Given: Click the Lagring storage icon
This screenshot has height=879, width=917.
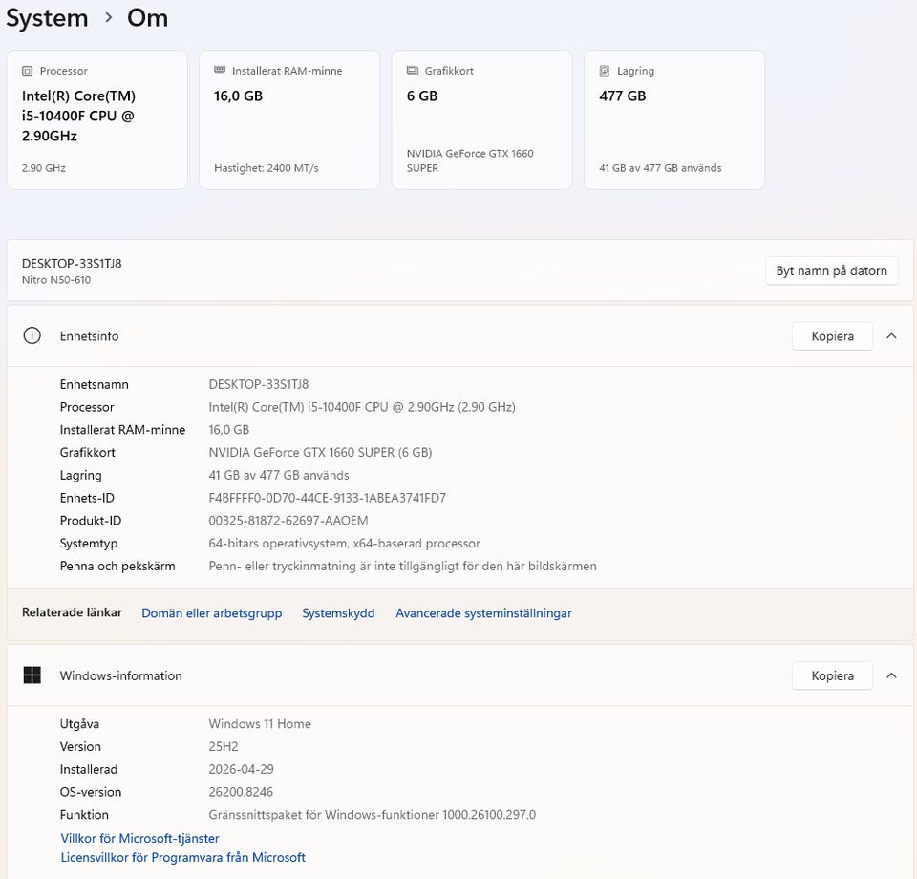Looking at the screenshot, I should (x=605, y=71).
